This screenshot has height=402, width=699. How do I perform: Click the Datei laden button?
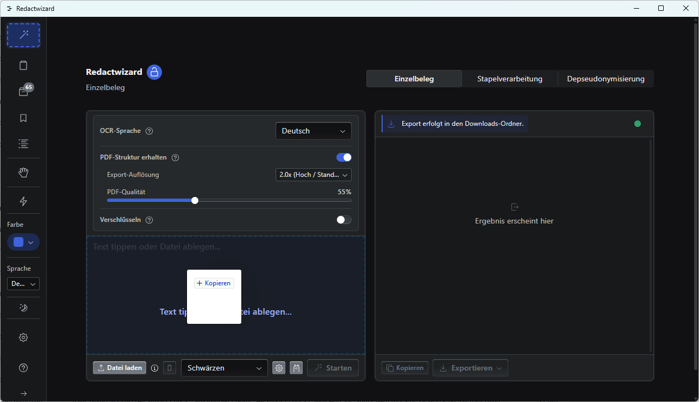click(120, 368)
